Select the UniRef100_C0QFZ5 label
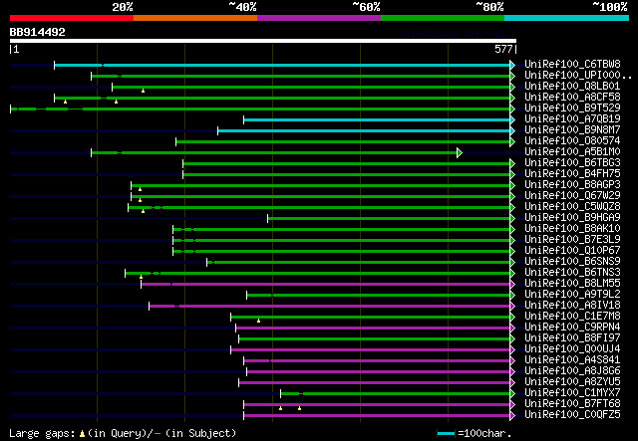The height and width of the screenshot is (441, 638). coord(572,414)
